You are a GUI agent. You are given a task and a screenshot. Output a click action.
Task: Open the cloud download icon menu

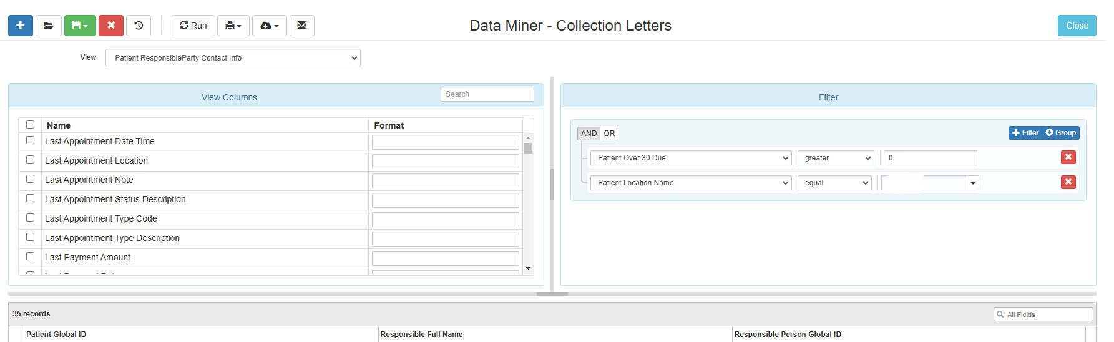click(x=270, y=26)
